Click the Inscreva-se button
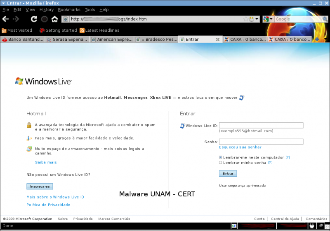 [x=40, y=187]
